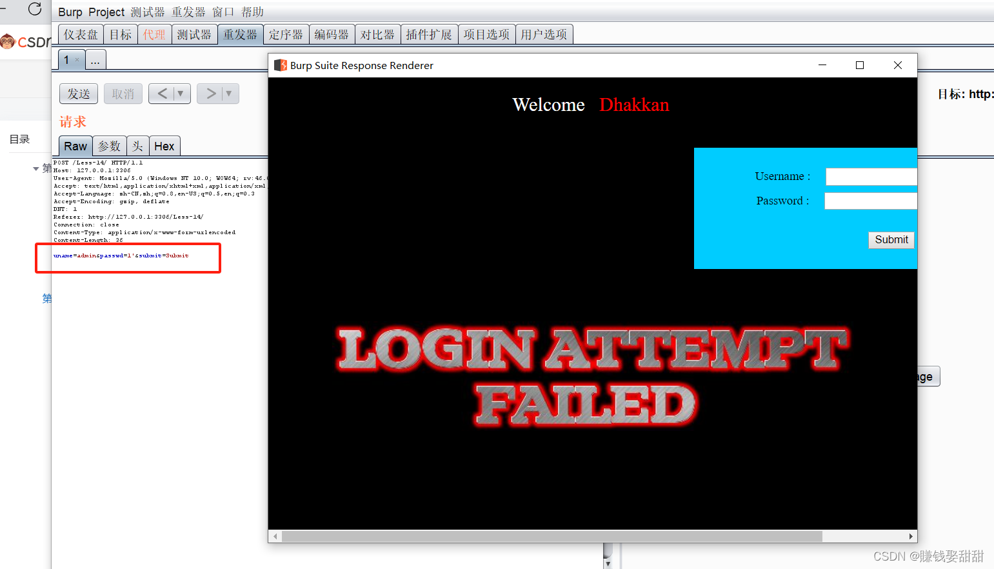Viewport: 994px width, 569px height.
Task: Click the Submit button on the rendered login page
Action: [891, 239]
